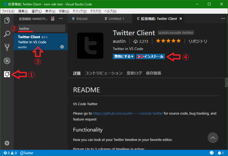Viewport: 228px width, 156px height.
Task: Open the Debug view
Action: 7,61
